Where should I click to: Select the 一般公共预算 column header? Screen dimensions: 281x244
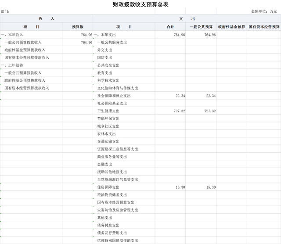point(201,27)
